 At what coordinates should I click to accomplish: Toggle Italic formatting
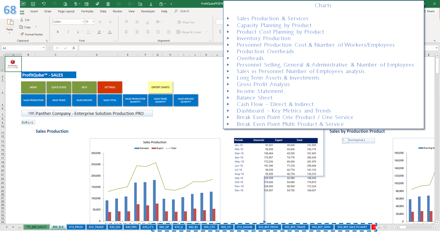[x=68, y=32]
